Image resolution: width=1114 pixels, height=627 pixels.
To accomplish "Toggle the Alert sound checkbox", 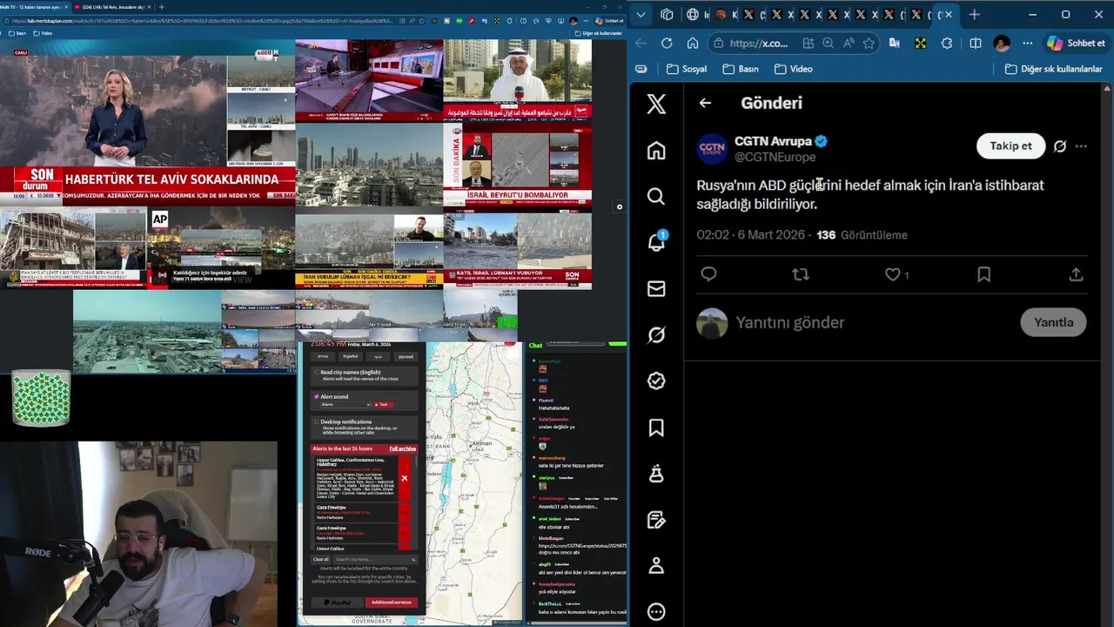I will point(316,397).
